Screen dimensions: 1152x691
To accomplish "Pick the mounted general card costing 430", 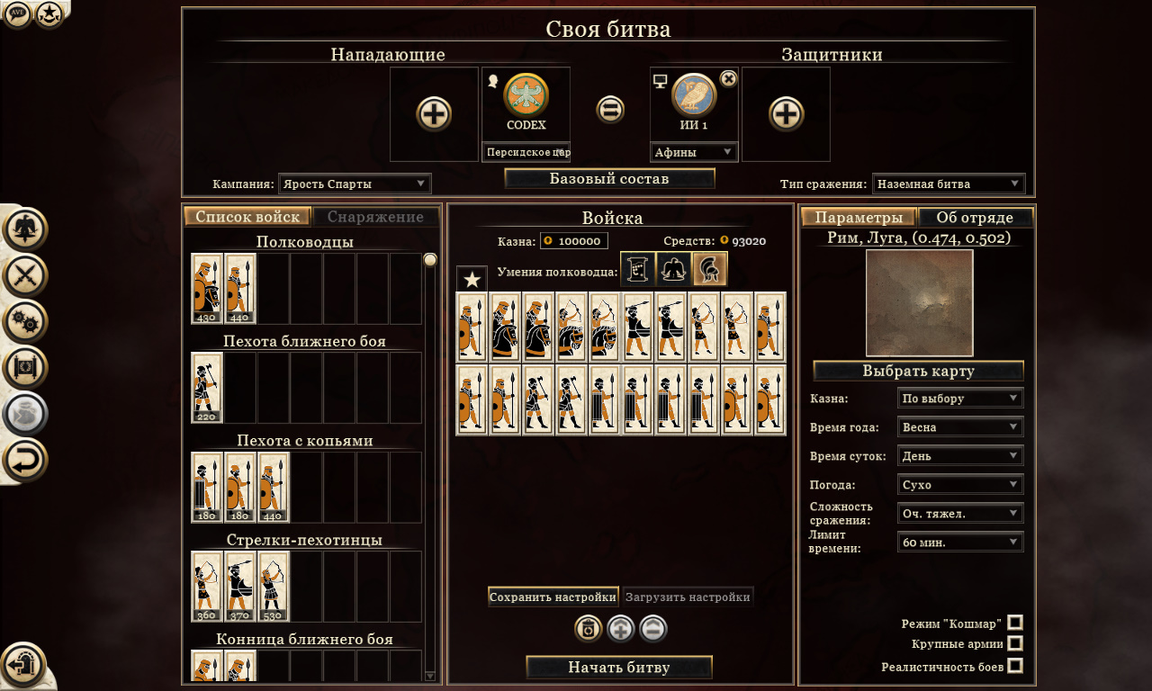I will [x=207, y=288].
